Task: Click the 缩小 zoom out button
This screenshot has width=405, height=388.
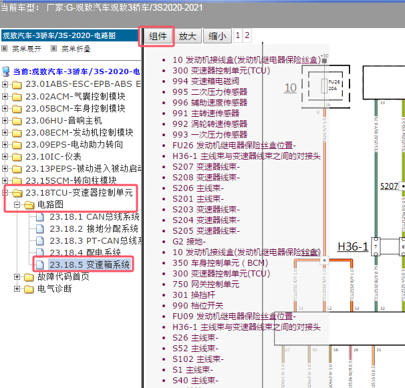Action: pos(217,36)
